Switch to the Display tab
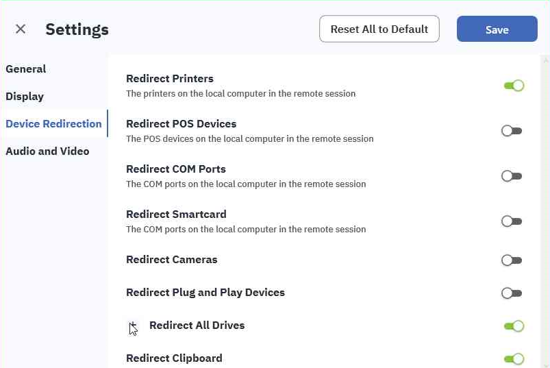The height and width of the screenshot is (368, 550). [25, 97]
